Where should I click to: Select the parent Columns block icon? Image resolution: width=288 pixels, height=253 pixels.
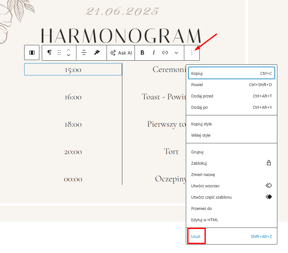coord(32,53)
